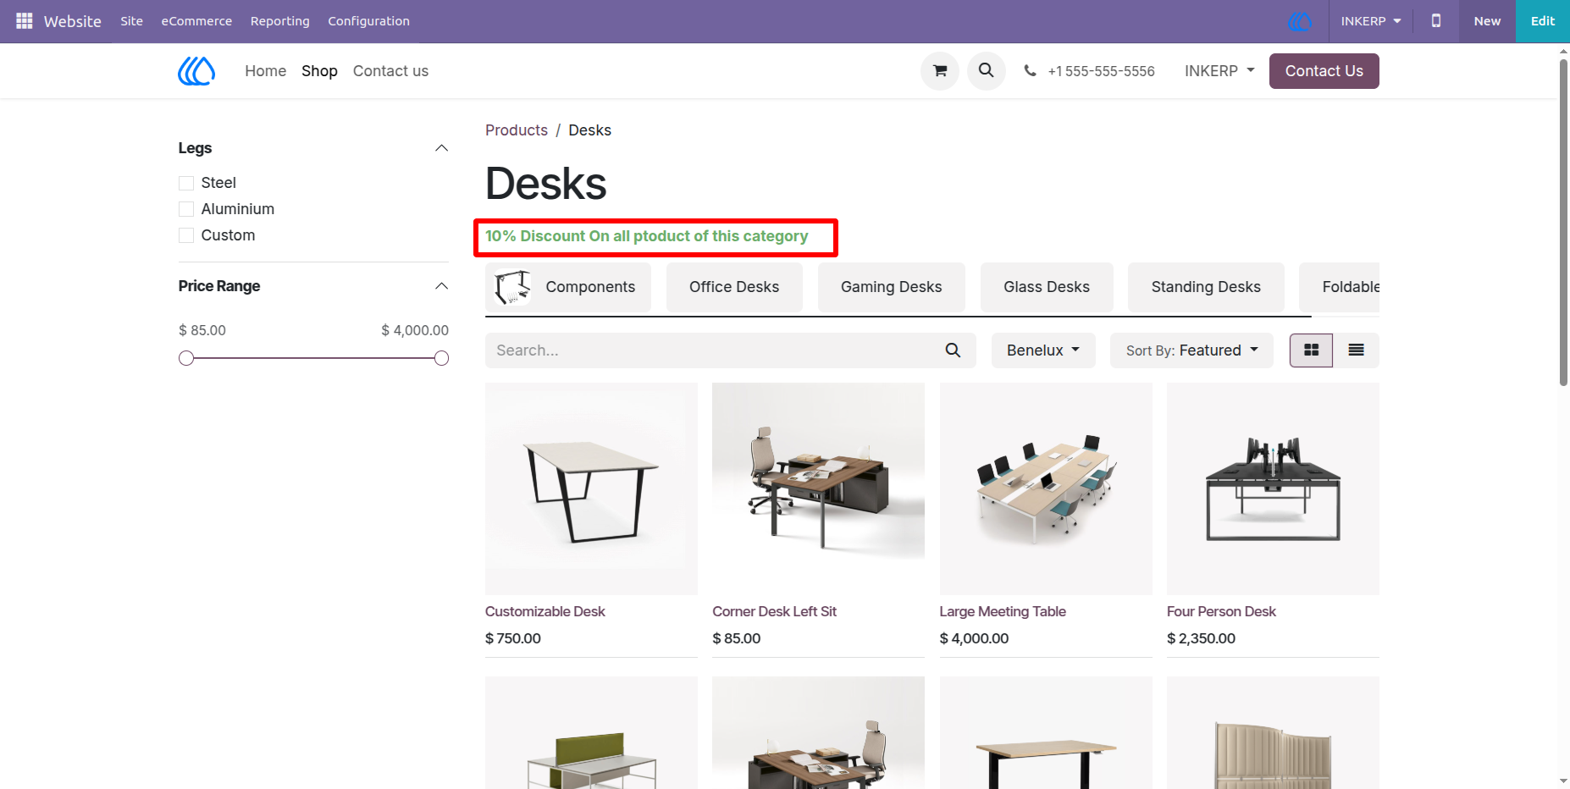1570x789 pixels.
Task: Go to Products breadcrumb link
Action: pos(517,130)
